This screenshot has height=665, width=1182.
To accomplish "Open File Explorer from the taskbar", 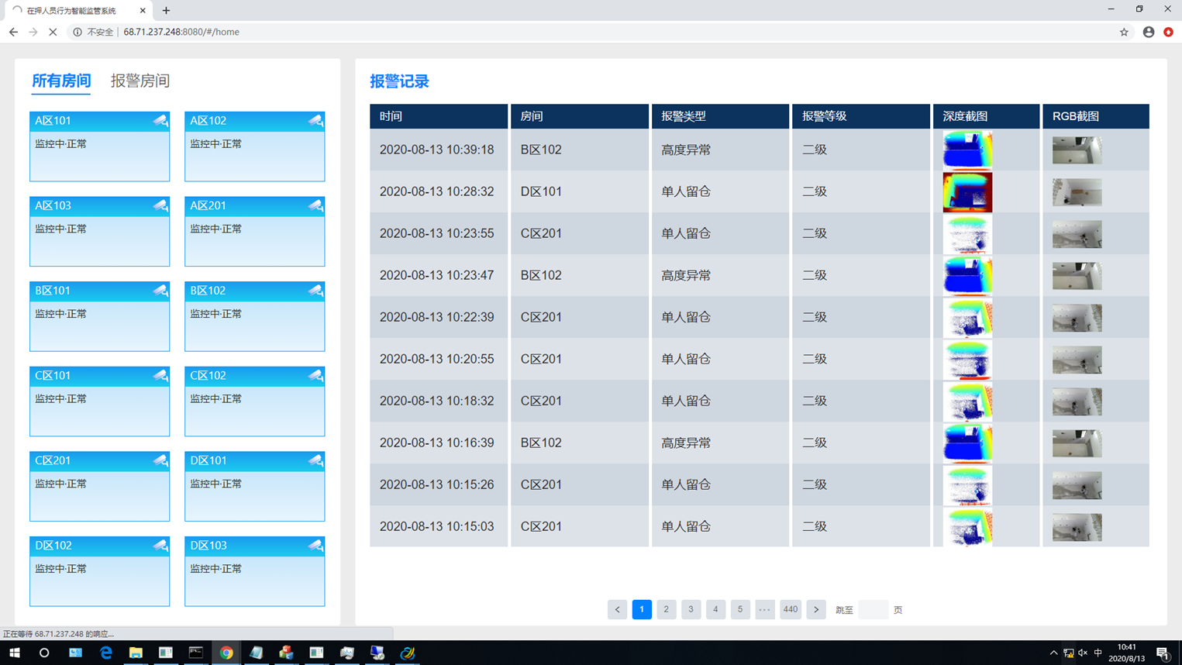I will 136,653.
